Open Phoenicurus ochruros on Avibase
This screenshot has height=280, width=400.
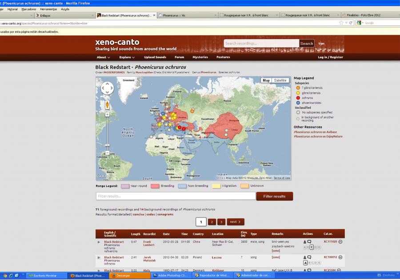click(x=315, y=132)
